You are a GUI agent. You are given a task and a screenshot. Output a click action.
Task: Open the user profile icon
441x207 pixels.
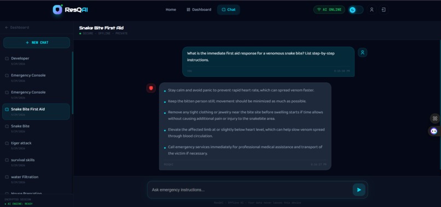pyautogui.click(x=372, y=10)
